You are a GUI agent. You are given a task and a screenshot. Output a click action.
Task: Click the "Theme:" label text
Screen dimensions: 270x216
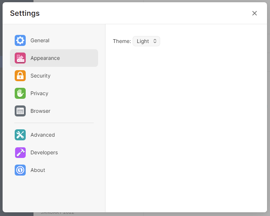(x=122, y=41)
